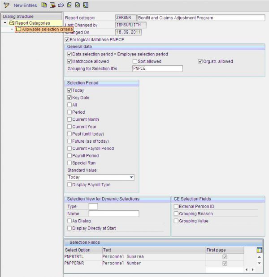269x277 pixels.
Task: Uncheck Matchcode allowed
Action: point(69,61)
